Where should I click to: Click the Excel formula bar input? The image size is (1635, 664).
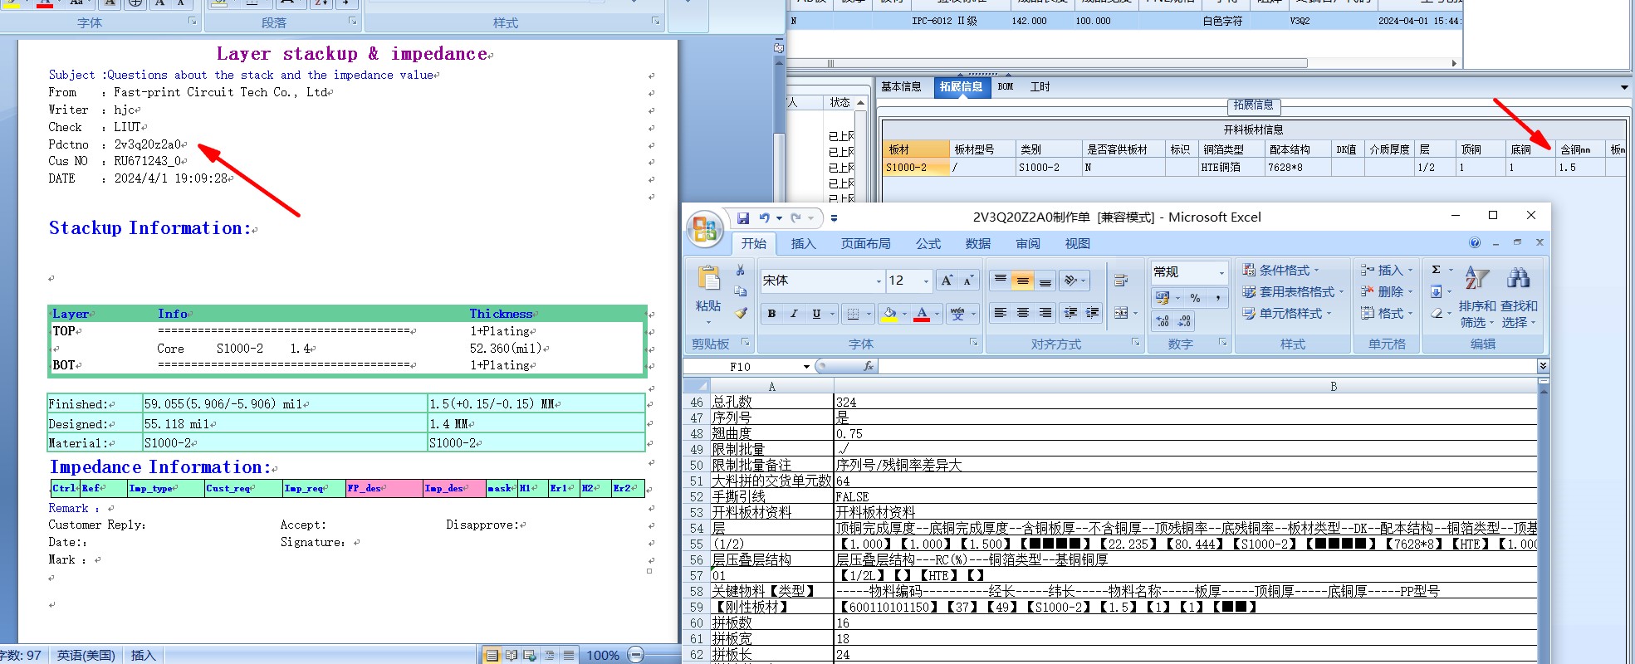(x=1207, y=366)
